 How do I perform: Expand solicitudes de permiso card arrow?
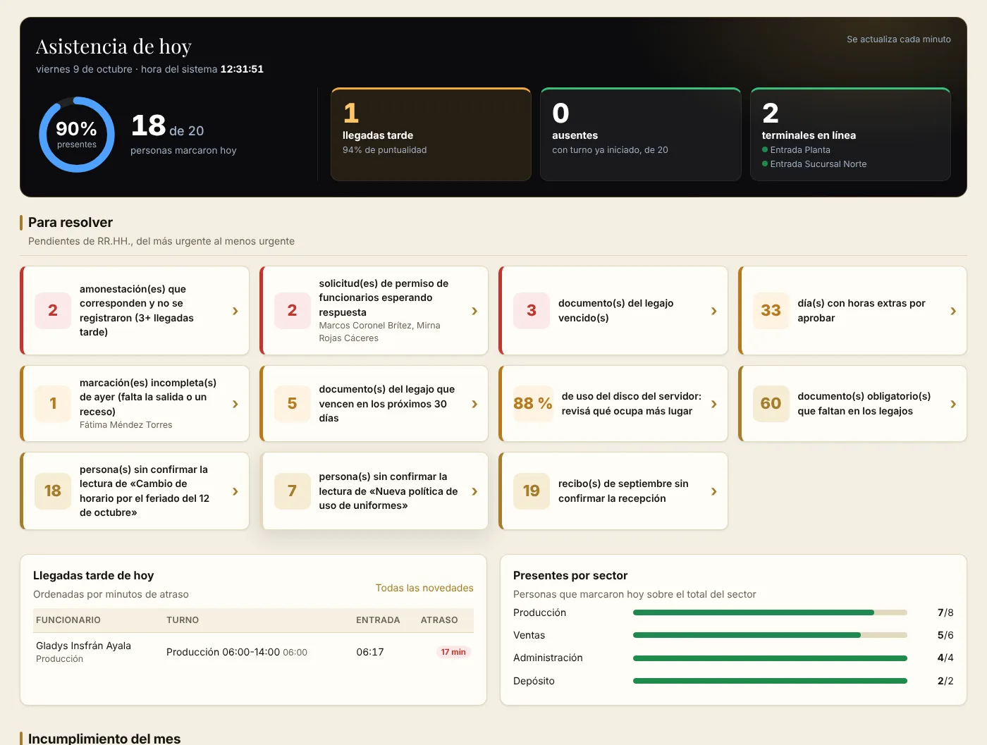point(474,311)
